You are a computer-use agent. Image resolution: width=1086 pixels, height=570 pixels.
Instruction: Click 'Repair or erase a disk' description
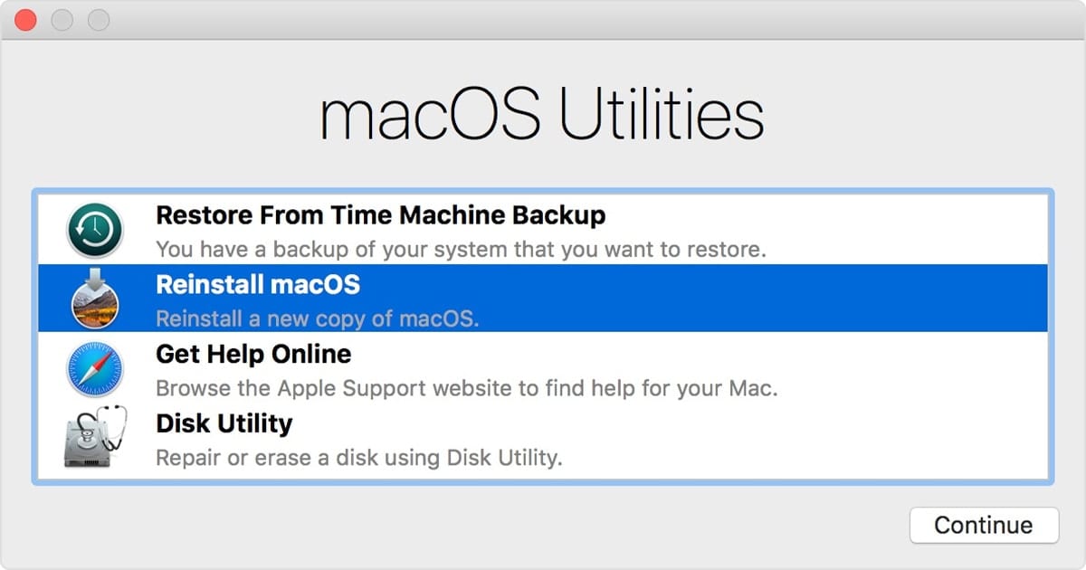tap(359, 457)
